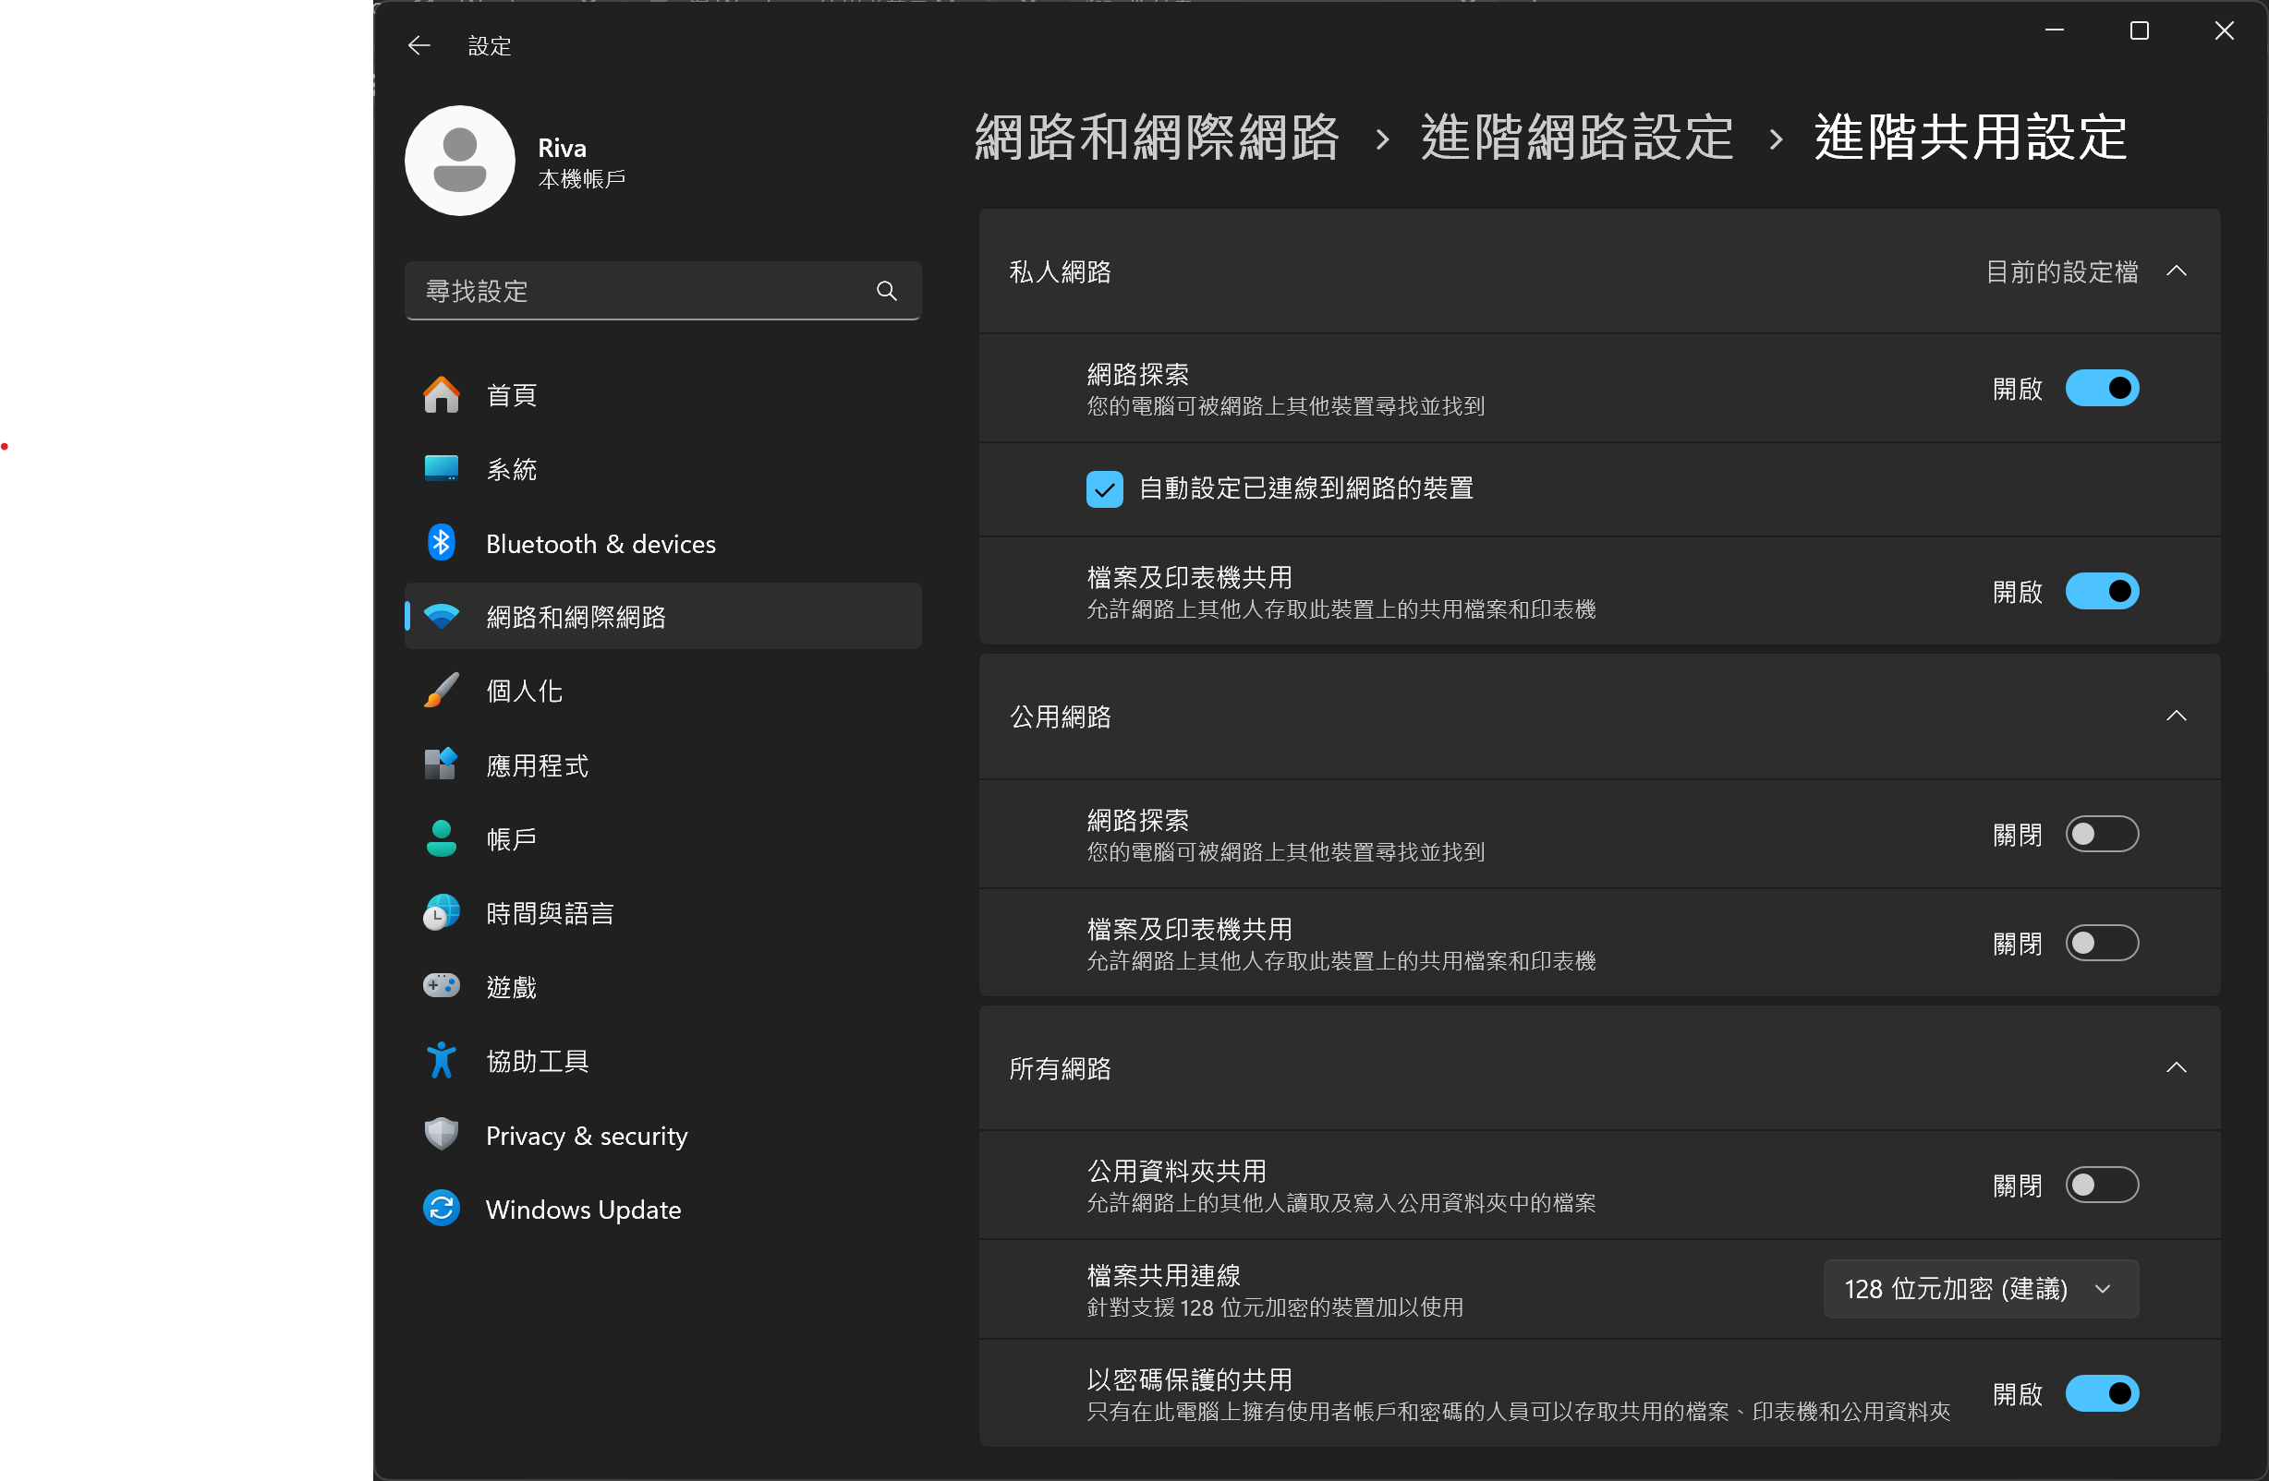Viewport: 2269px width, 1481px height.
Task: Select the 個人化 paintbrush icon
Action: (441, 691)
